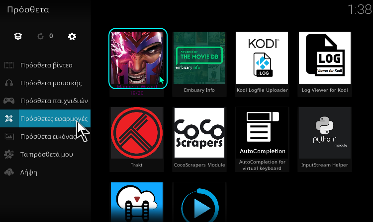Open the blue play circle add-on tile
The width and height of the screenshot is (373, 222).
click(x=199, y=202)
